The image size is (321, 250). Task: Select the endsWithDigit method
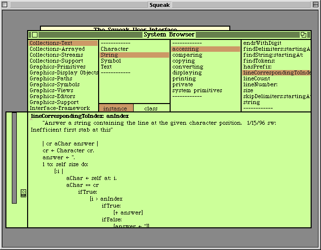276,43
